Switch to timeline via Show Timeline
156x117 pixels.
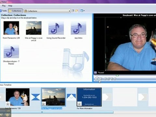pyautogui.click(x=6, y=85)
